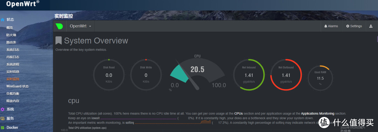
Task: Click the Disk Write gauge
Action: (146, 75)
